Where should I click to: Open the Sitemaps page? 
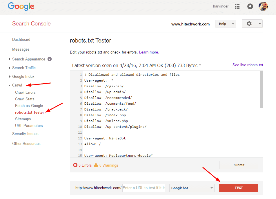click(23, 119)
